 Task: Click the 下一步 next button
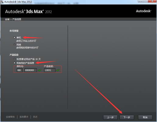127,117
